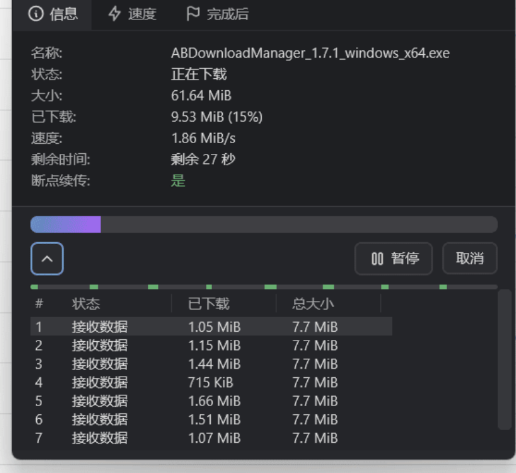Click the info circle icon on 信息 tab

[x=37, y=14]
